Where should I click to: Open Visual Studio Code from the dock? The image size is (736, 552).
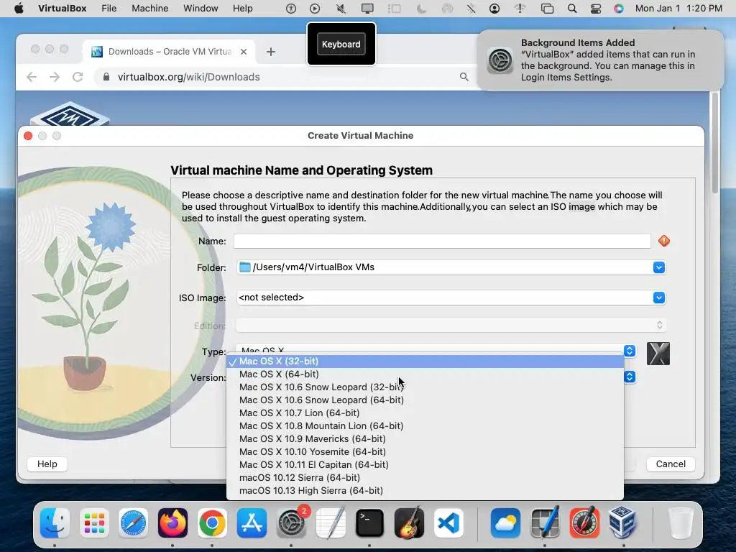448,523
